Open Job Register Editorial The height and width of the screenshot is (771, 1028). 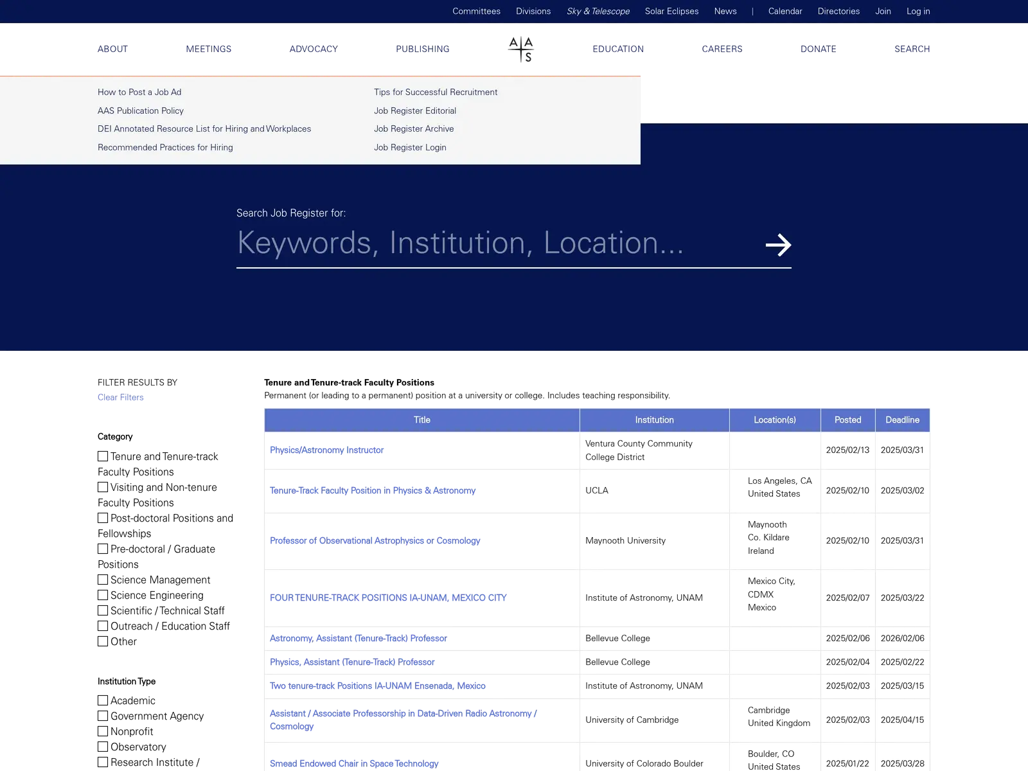[x=415, y=111]
